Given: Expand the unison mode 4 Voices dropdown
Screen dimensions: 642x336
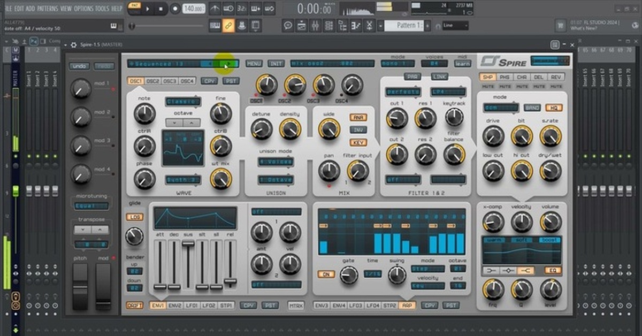Looking at the screenshot, I should coord(276,162).
